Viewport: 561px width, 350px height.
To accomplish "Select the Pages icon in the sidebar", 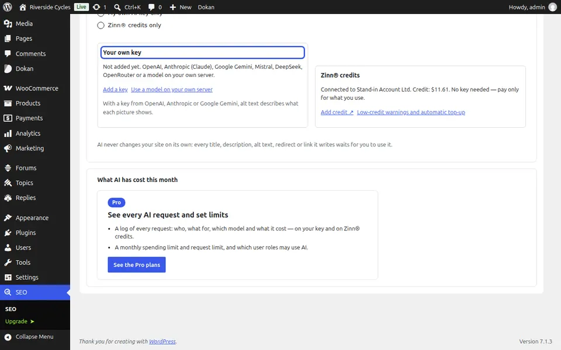I will point(8,38).
